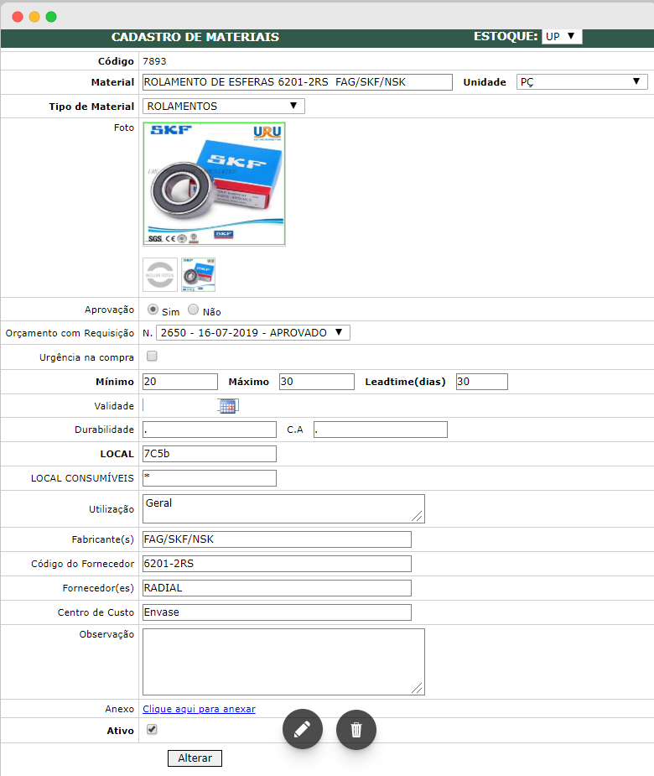Check the 'Urgência na compra' checkbox

point(152,357)
